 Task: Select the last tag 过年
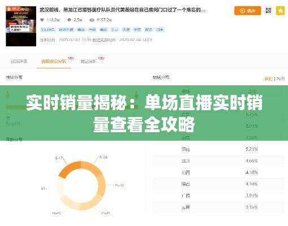coord(160,29)
